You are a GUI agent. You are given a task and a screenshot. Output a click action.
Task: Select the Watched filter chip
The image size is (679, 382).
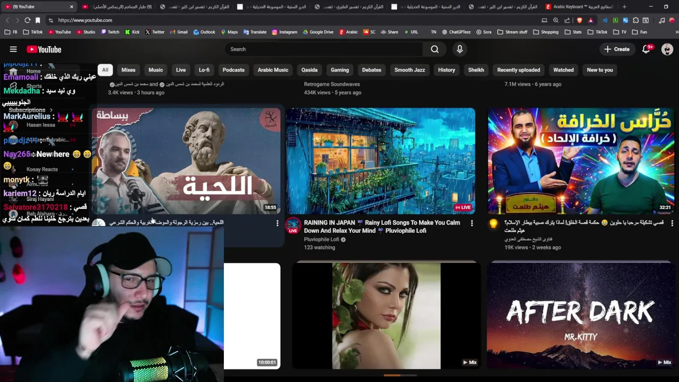tap(563, 70)
